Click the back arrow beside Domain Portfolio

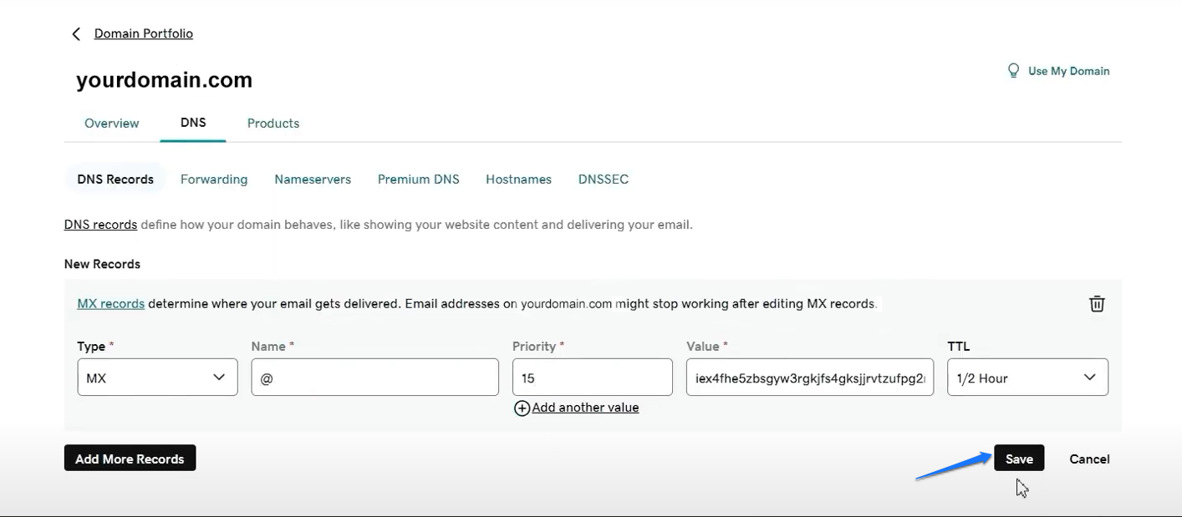76,34
